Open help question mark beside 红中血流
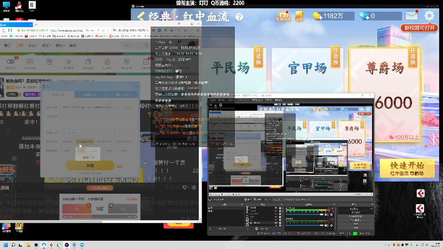The width and height of the screenshot is (443, 249). 239,17
